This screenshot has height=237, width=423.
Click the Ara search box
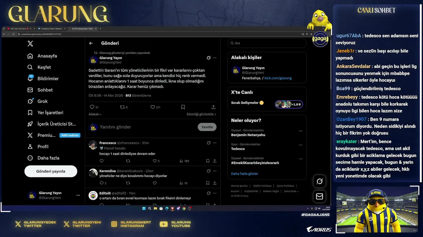click(267, 43)
